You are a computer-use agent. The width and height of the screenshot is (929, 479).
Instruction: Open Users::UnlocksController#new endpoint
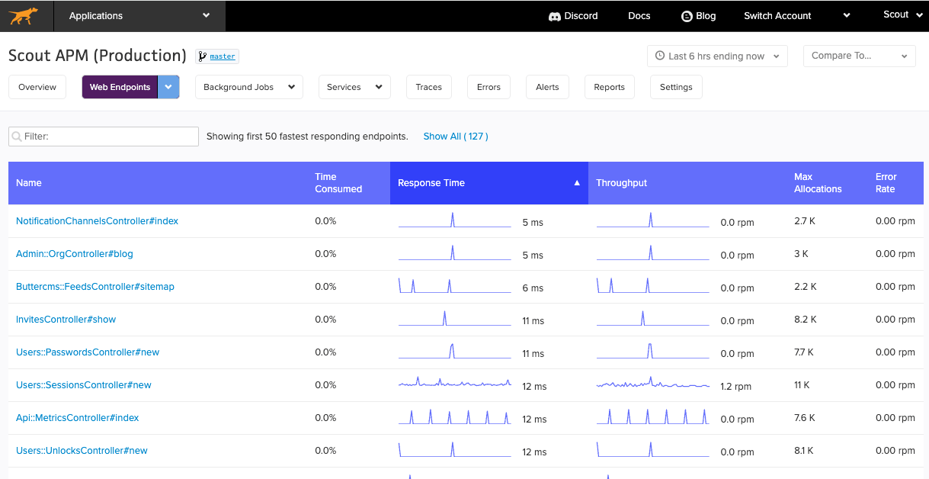tap(82, 451)
